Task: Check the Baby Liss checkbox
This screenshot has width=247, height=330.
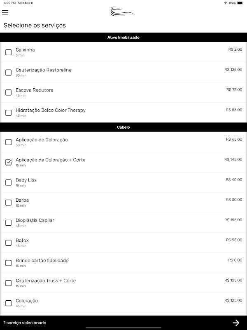Action: [x=8, y=182]
